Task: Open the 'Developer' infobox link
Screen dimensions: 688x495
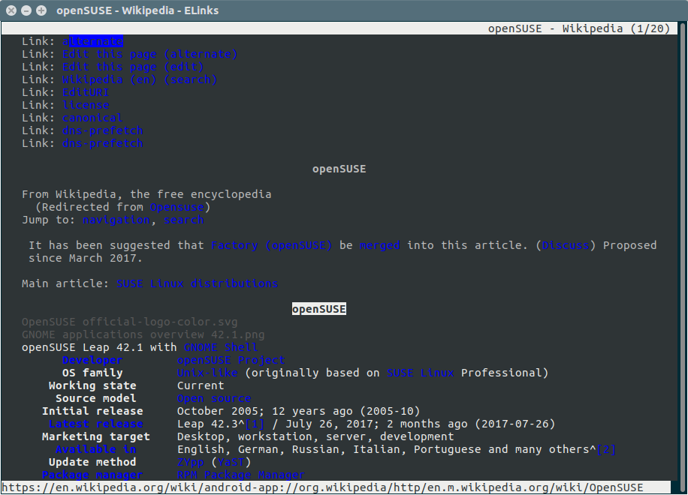Action: coord(92,360)
